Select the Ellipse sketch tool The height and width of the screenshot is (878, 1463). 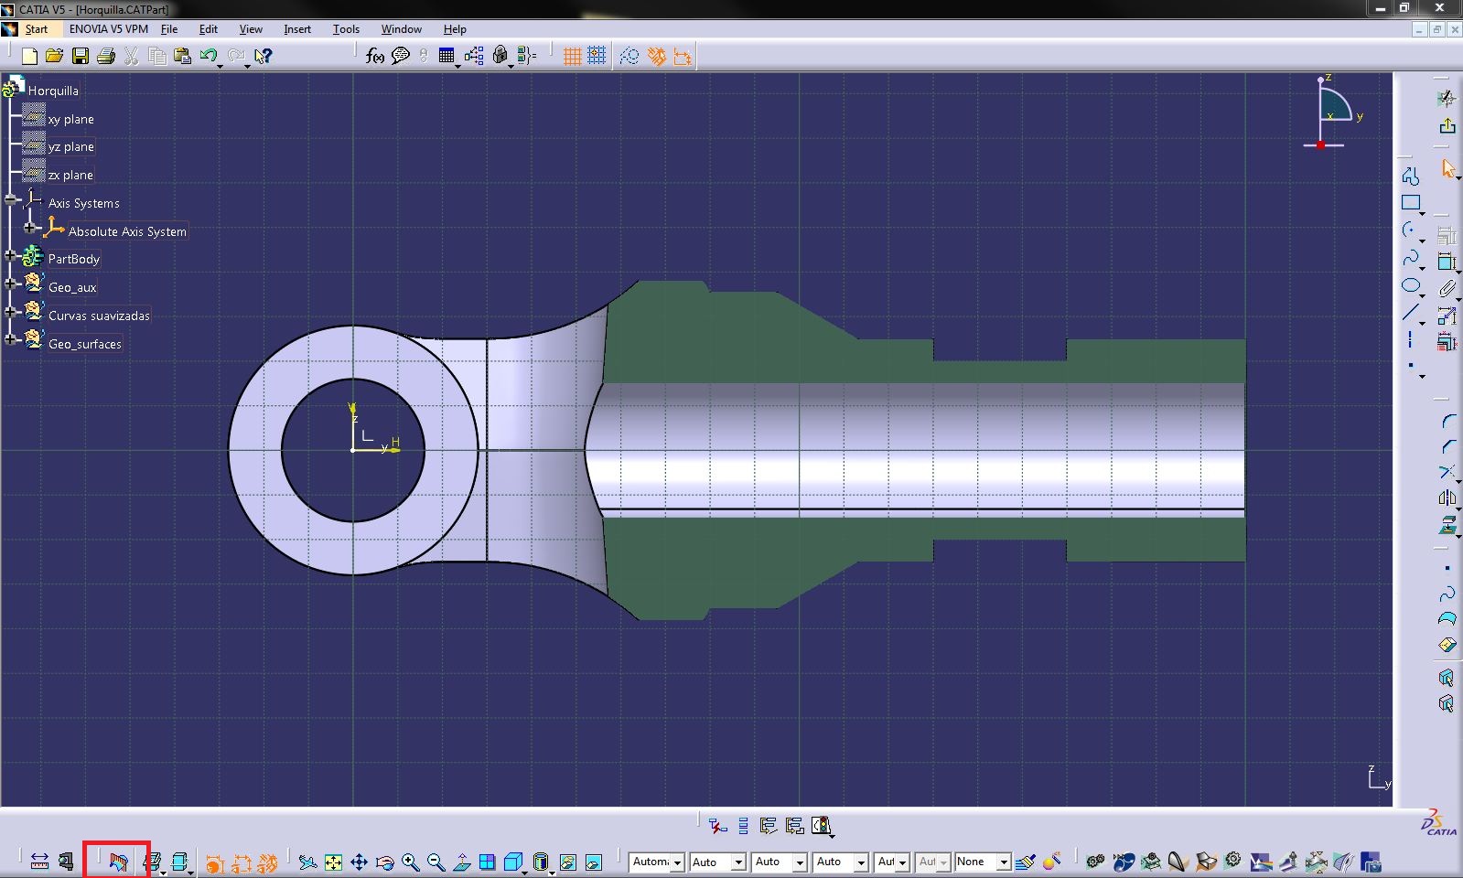(1411, 286)
